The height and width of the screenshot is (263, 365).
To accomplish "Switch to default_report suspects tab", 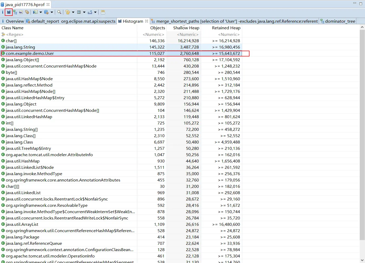I will 71,21.
